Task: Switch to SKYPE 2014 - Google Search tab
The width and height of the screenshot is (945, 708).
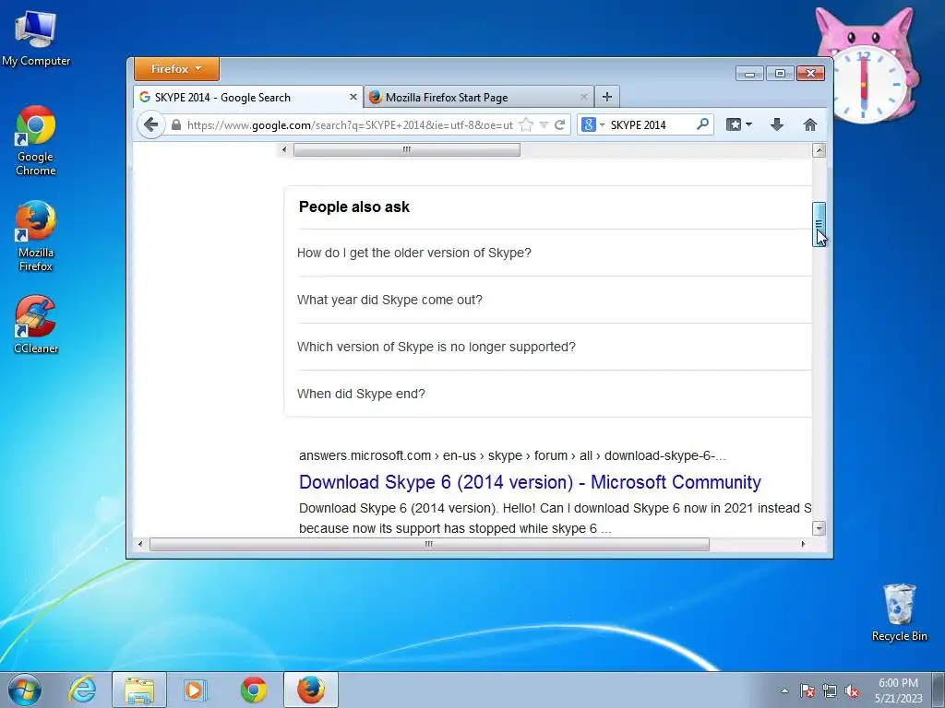Action: [247, 97]
